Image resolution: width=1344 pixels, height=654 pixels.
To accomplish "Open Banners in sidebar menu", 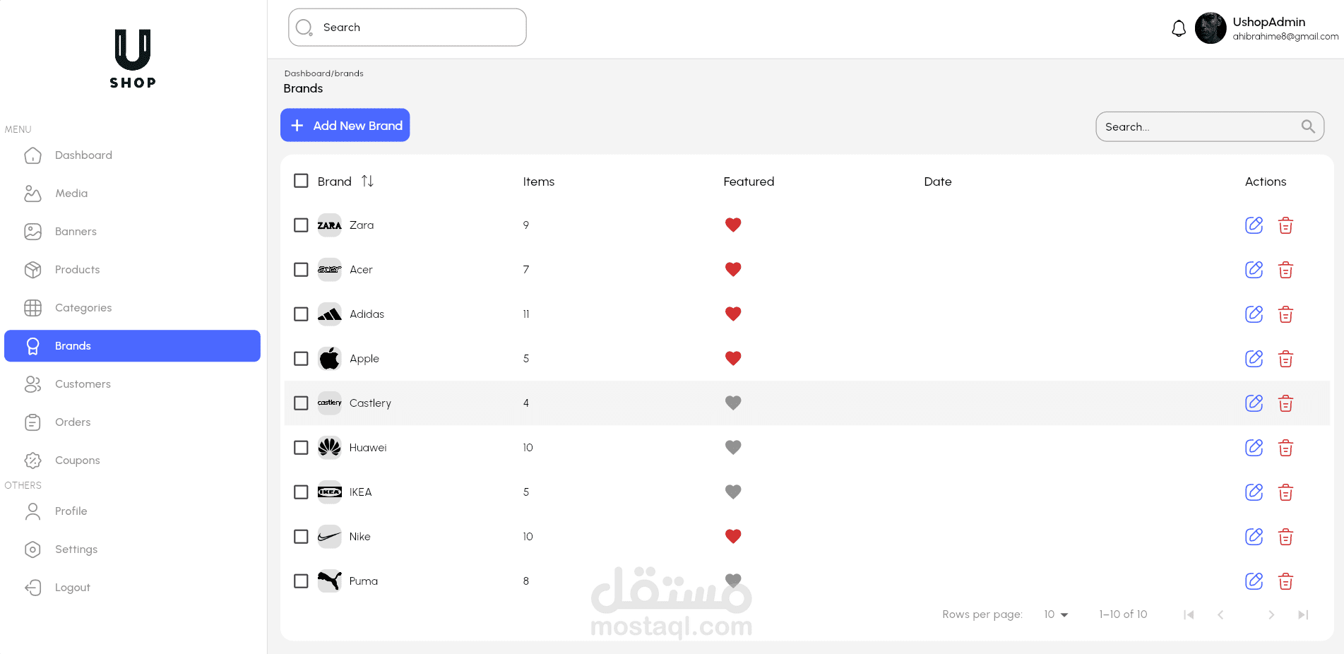I will tap(132, 232).
